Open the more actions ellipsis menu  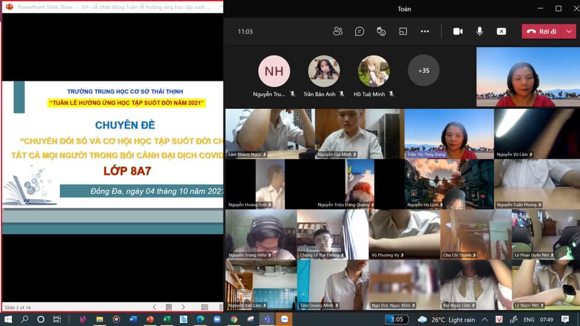pos(425,31)
